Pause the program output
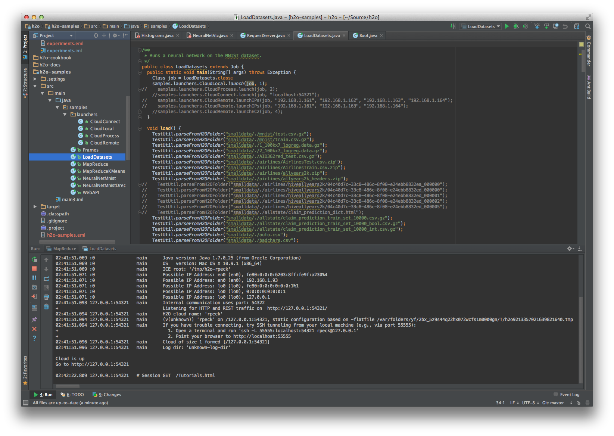This screenshot has width=614, height=436. click(34, 278)
